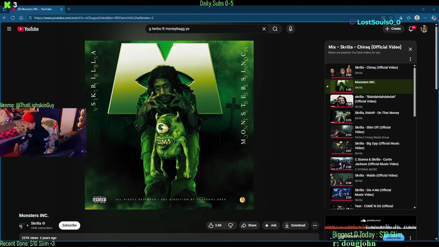Reload the page with the refresh icon
Viewport: 439px width, 247px height.
point(13,18)
